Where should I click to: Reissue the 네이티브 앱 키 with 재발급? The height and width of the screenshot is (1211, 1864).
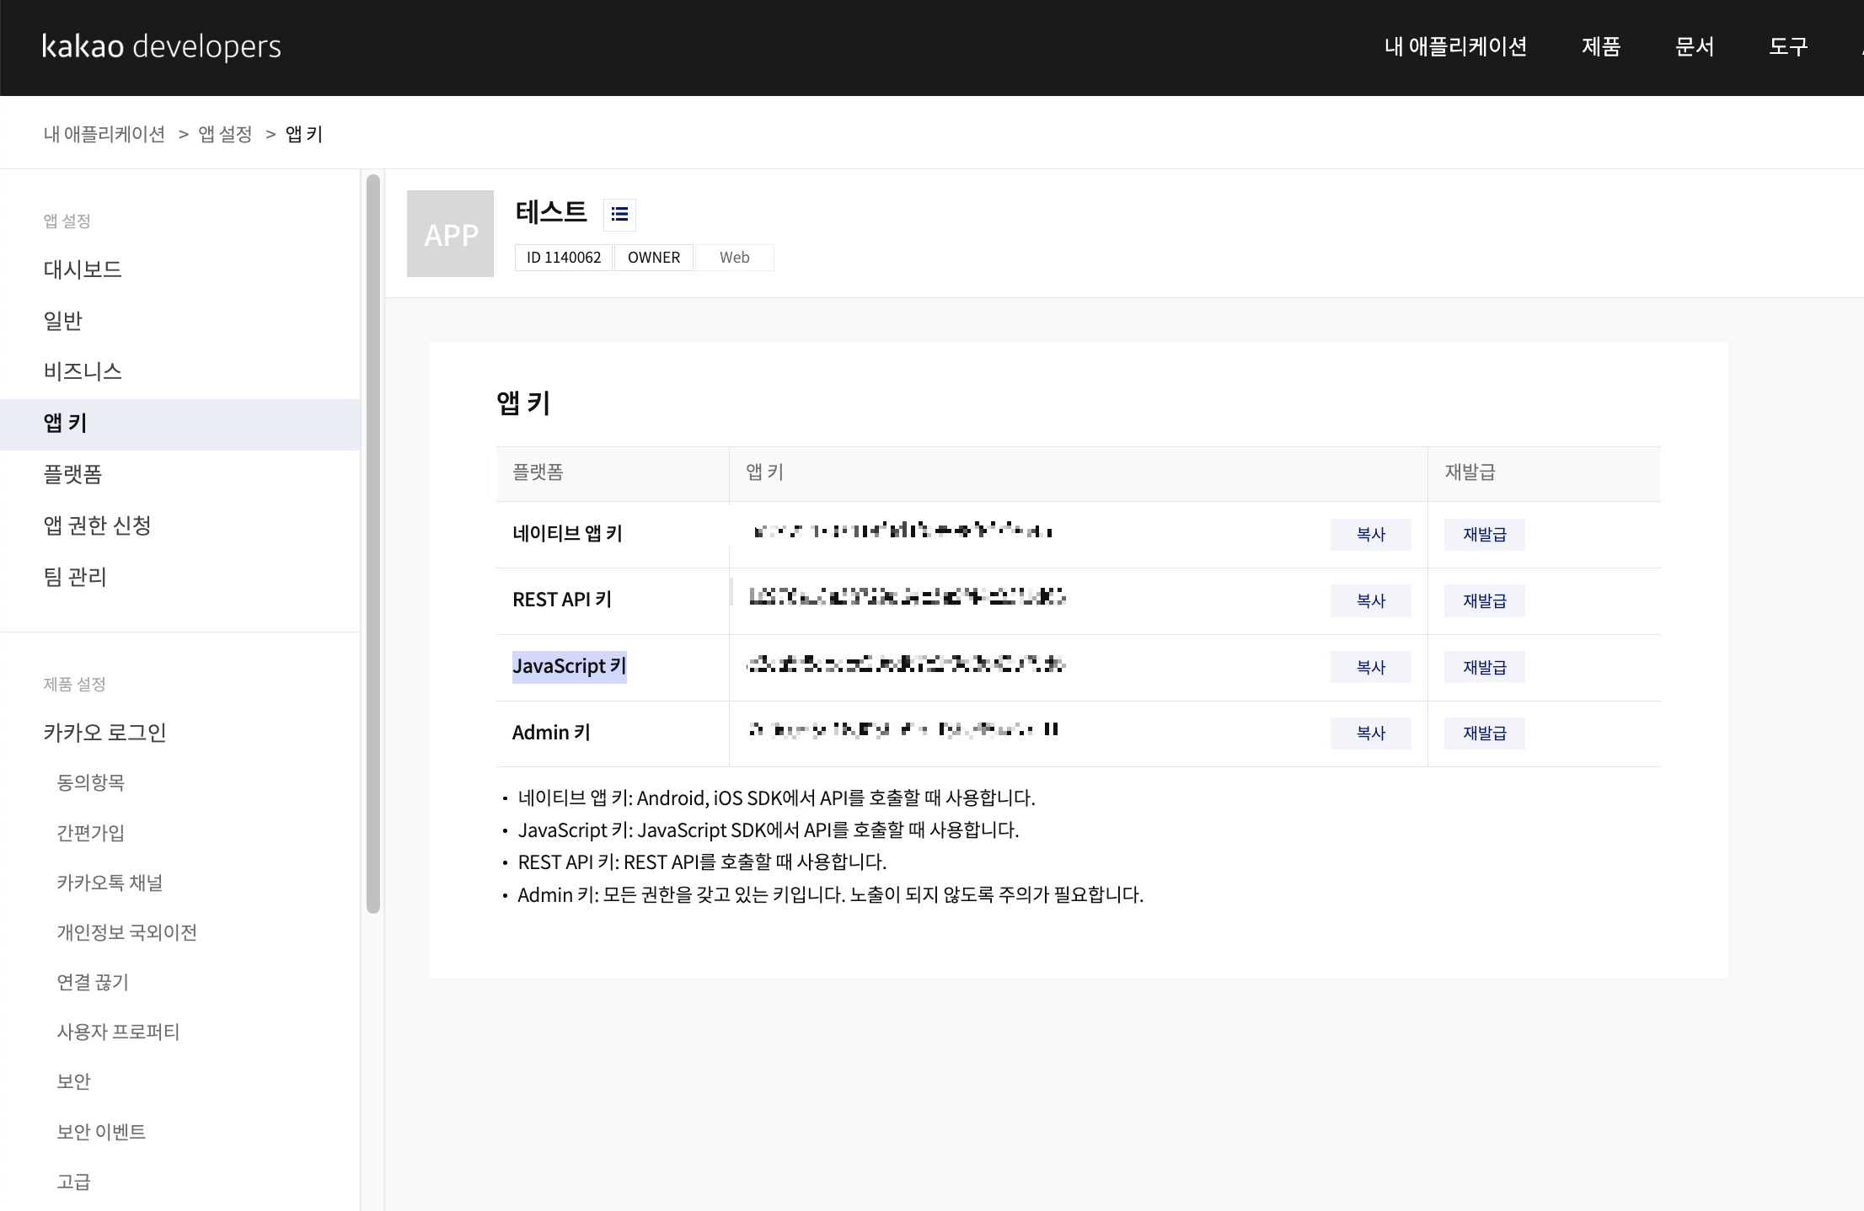tap(1484, 534)
